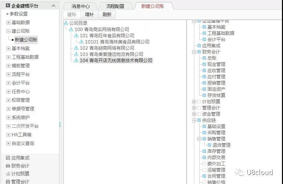Open the 管理会计 module icon in sidebar
This screenshot has height=184, width=283.
coord(8,182)
